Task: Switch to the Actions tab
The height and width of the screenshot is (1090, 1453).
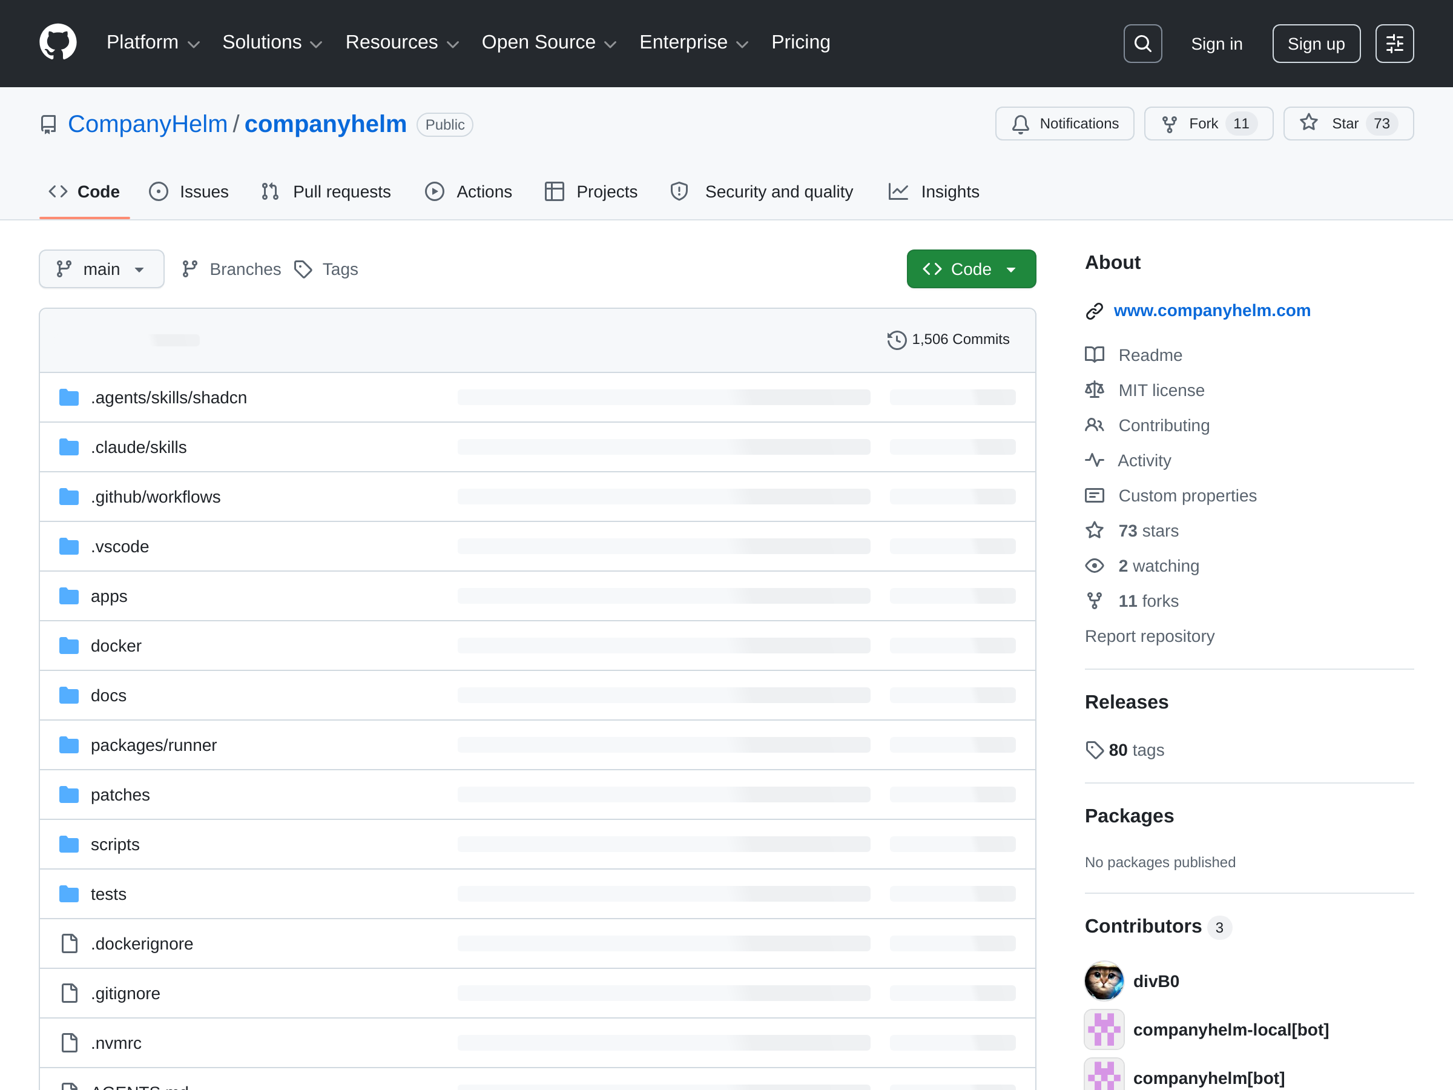Action: 469,192
